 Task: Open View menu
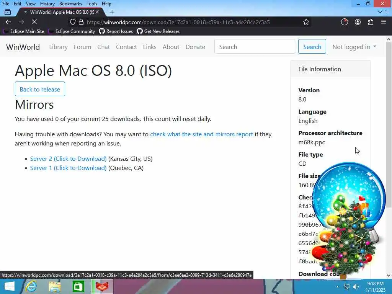click(x=31, y=4)
